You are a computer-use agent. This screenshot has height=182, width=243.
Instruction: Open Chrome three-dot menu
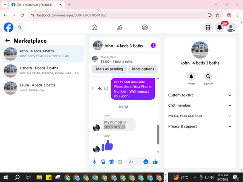pyautogui.click(x=238, y=15)
